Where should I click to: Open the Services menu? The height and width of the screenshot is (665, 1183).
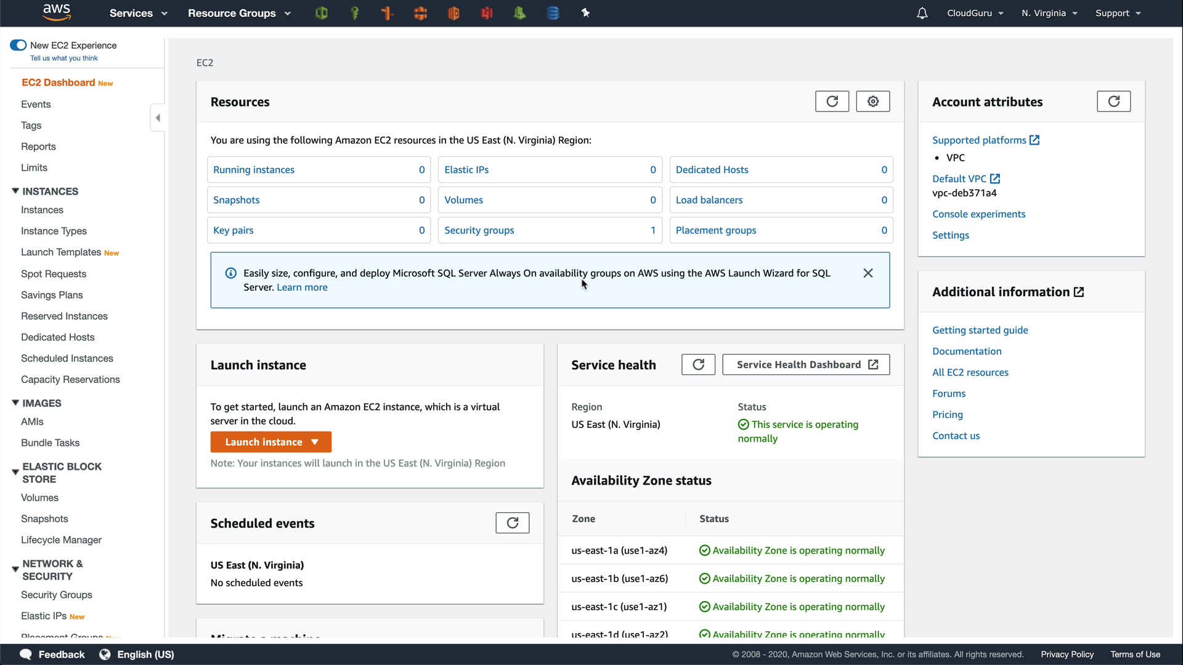138,13
